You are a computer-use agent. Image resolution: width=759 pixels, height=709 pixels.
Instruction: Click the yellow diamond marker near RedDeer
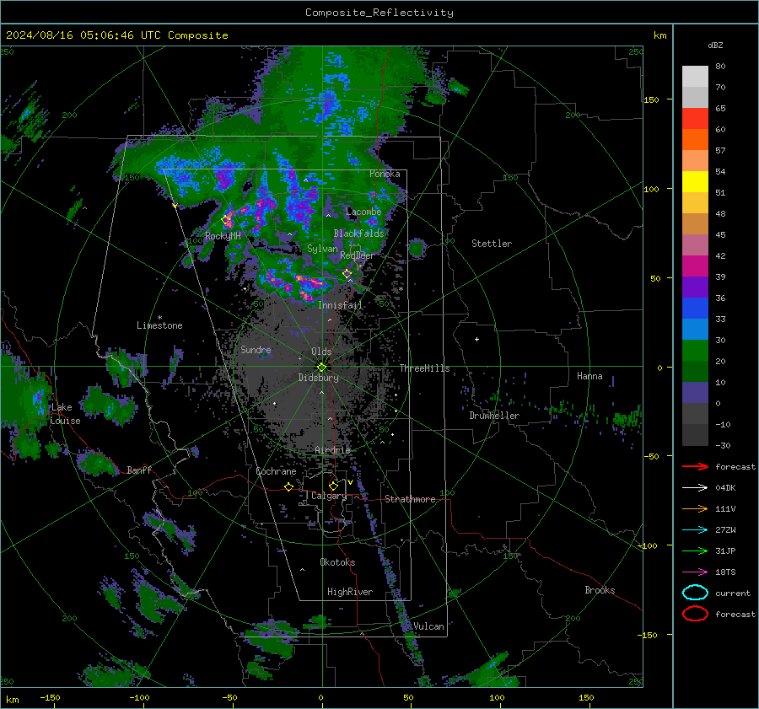pos(347,274)
